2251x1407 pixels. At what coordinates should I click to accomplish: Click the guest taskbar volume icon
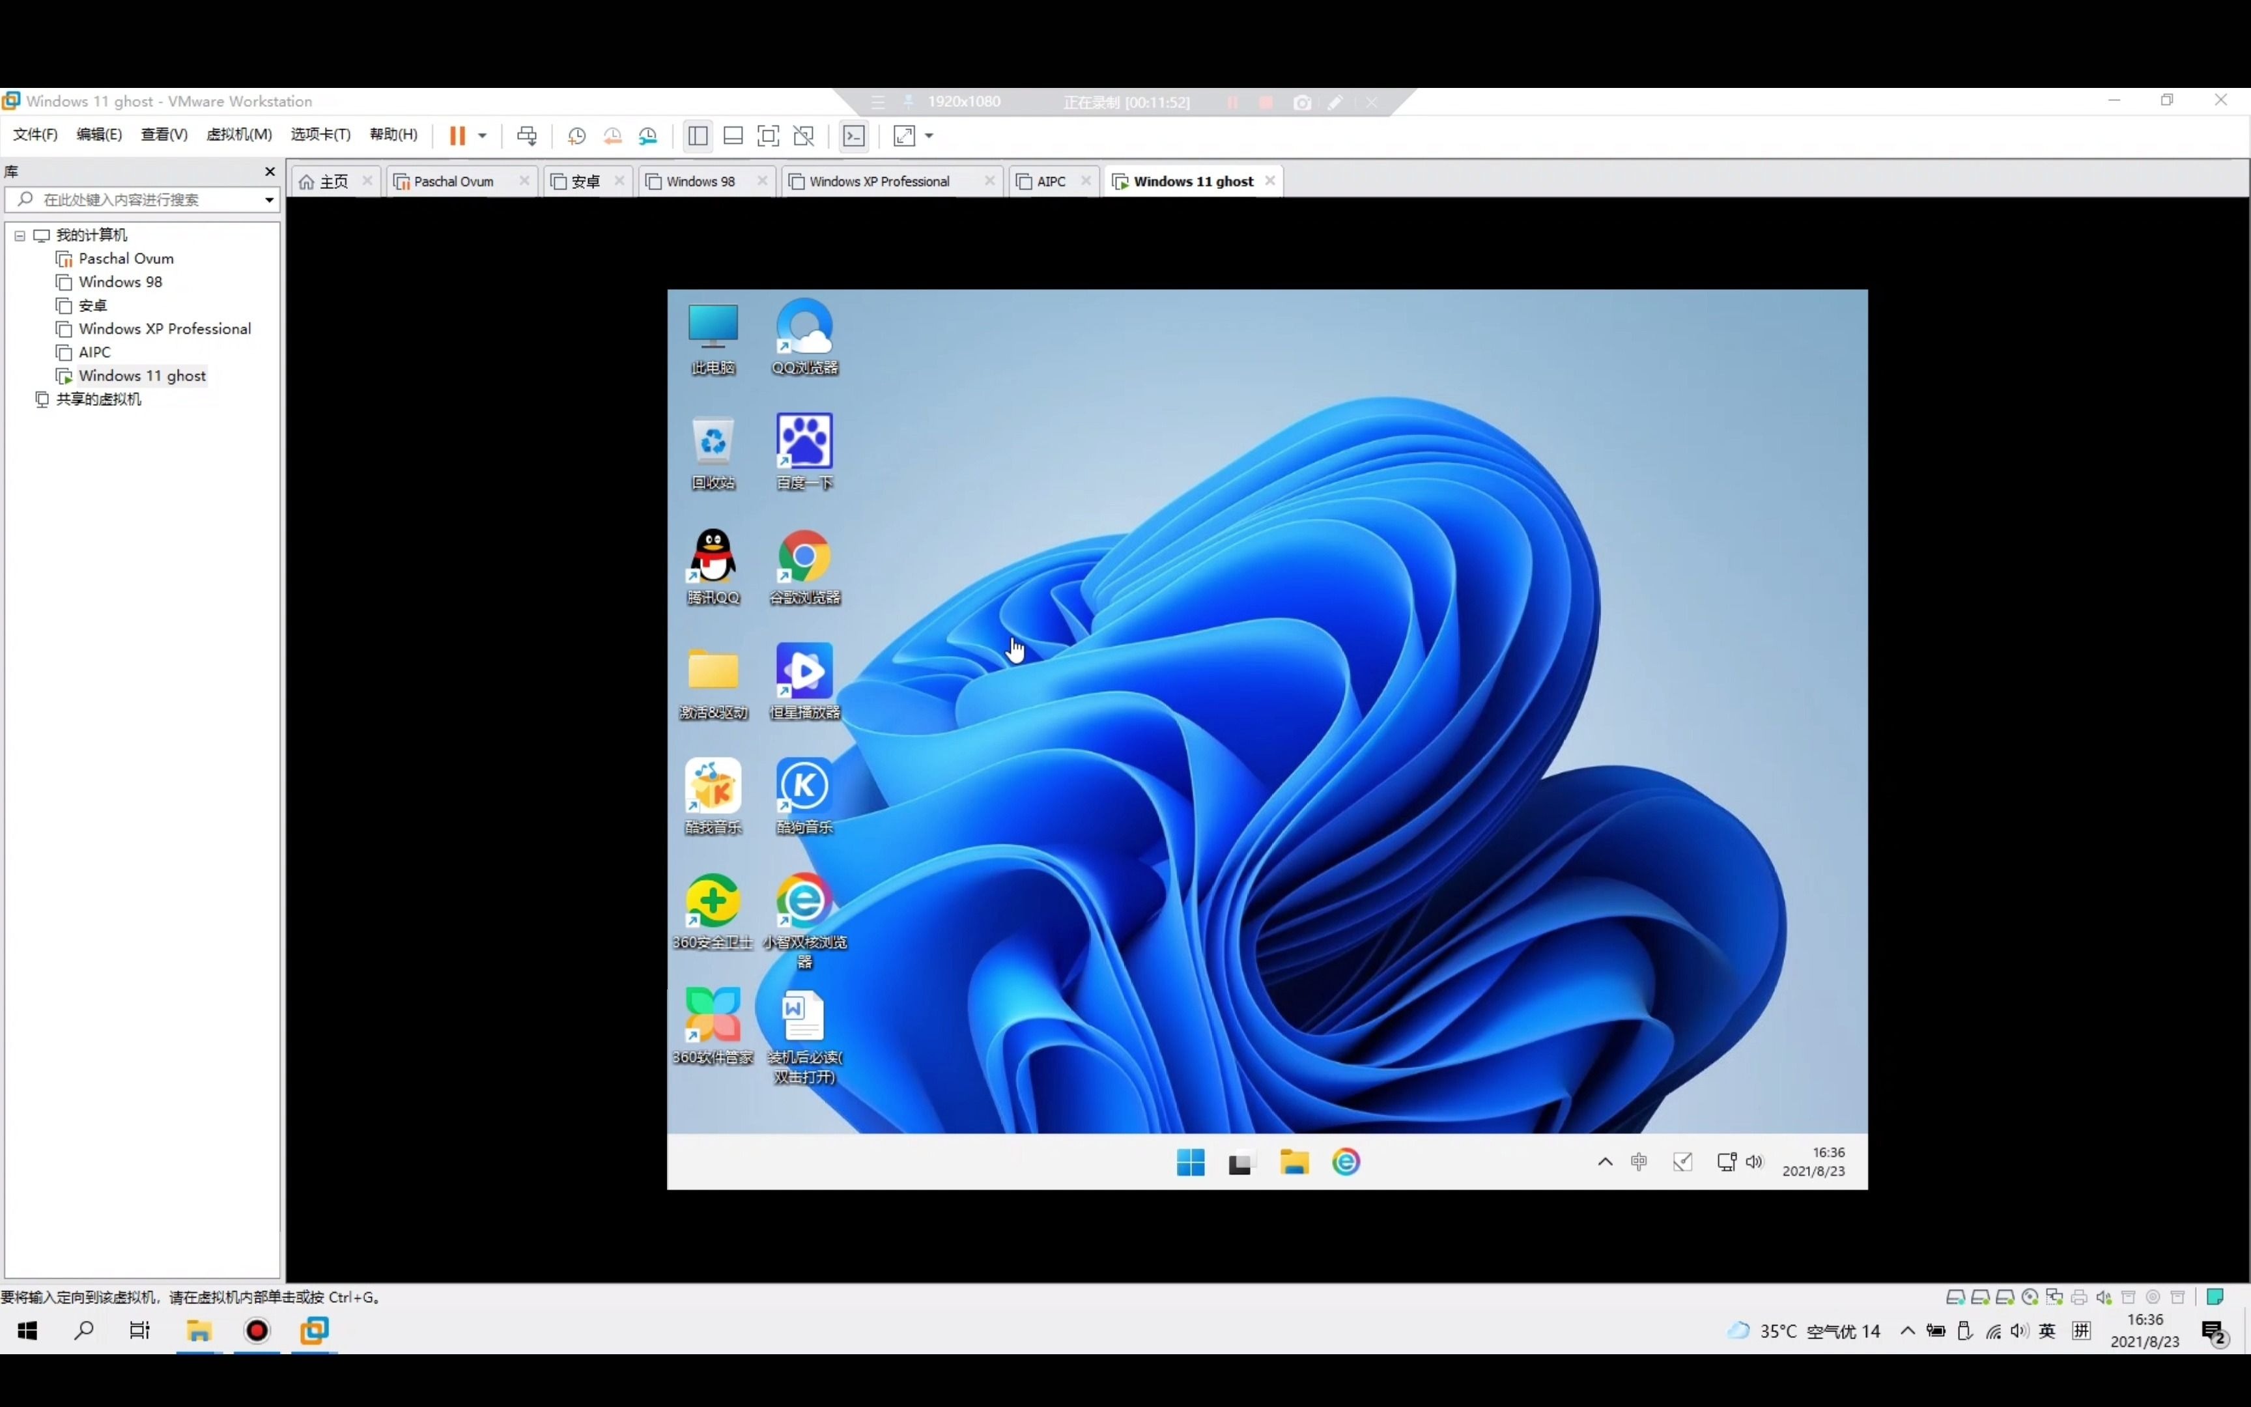pos(1754,1161)
